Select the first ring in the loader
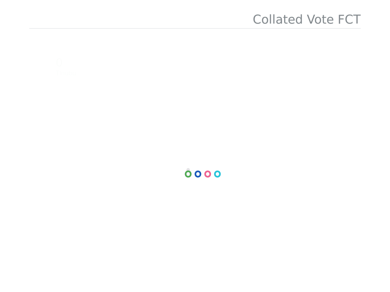The image size is (390, 292). [x=188, y=174]
